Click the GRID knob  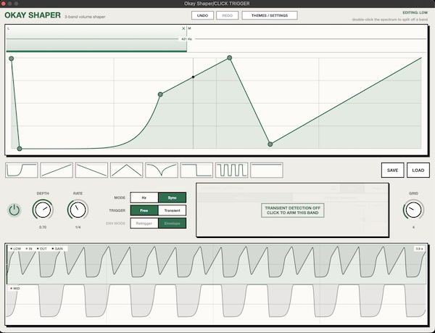point(413,210)
